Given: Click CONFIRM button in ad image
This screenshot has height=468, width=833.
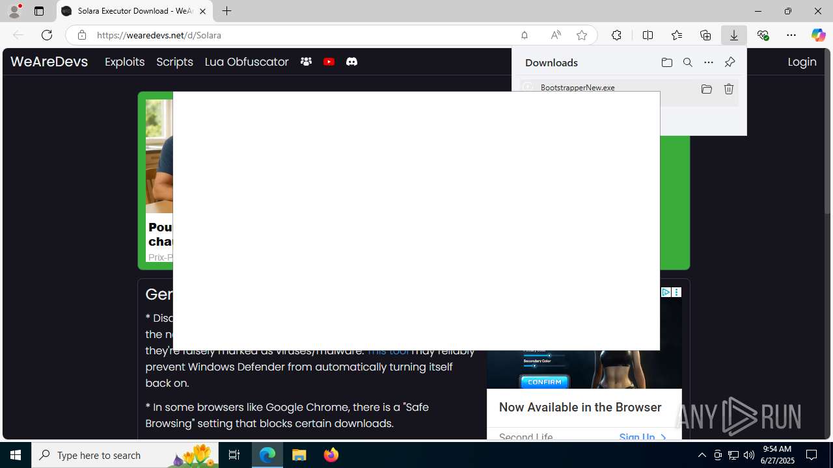Looking at the screenshot, I should pyautogui.click(x=545, y=382).
